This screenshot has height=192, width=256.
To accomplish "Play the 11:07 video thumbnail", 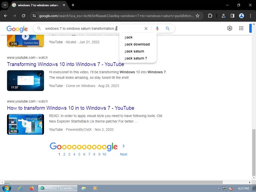I will pos(25,81).
